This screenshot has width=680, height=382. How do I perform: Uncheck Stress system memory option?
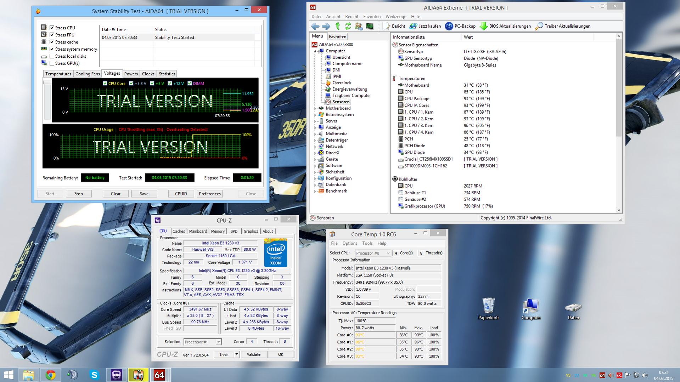(x=52, y=49)
